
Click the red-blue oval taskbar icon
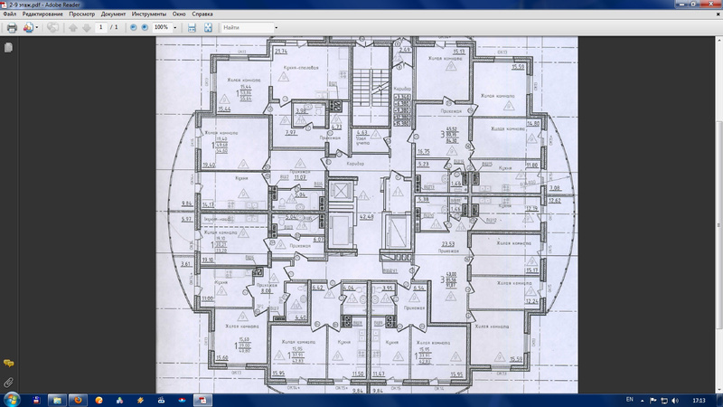[182, 400]
